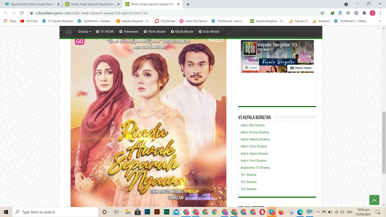This screenshot has height=217, width=386.
Task: Open the Chrome profile avatar "d"
Action: click(372, 13)
